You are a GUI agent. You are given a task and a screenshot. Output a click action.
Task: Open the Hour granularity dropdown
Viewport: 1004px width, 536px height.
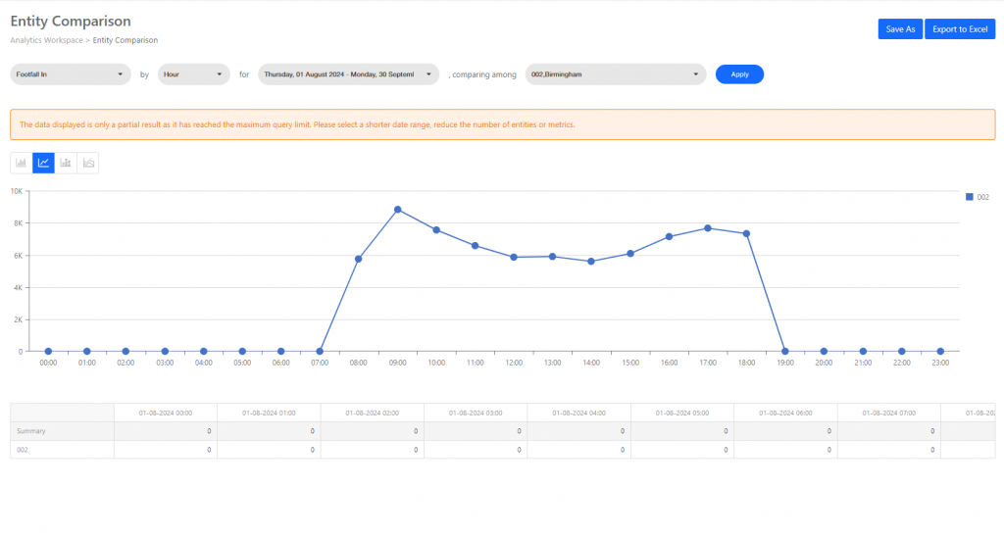(193, 74)
